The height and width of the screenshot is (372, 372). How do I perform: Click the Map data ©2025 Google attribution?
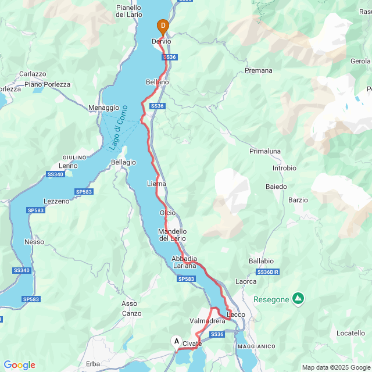pyautogui.click(x=337, y=367)
